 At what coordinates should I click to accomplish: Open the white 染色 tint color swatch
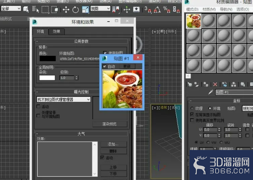(x=47, y=78)
